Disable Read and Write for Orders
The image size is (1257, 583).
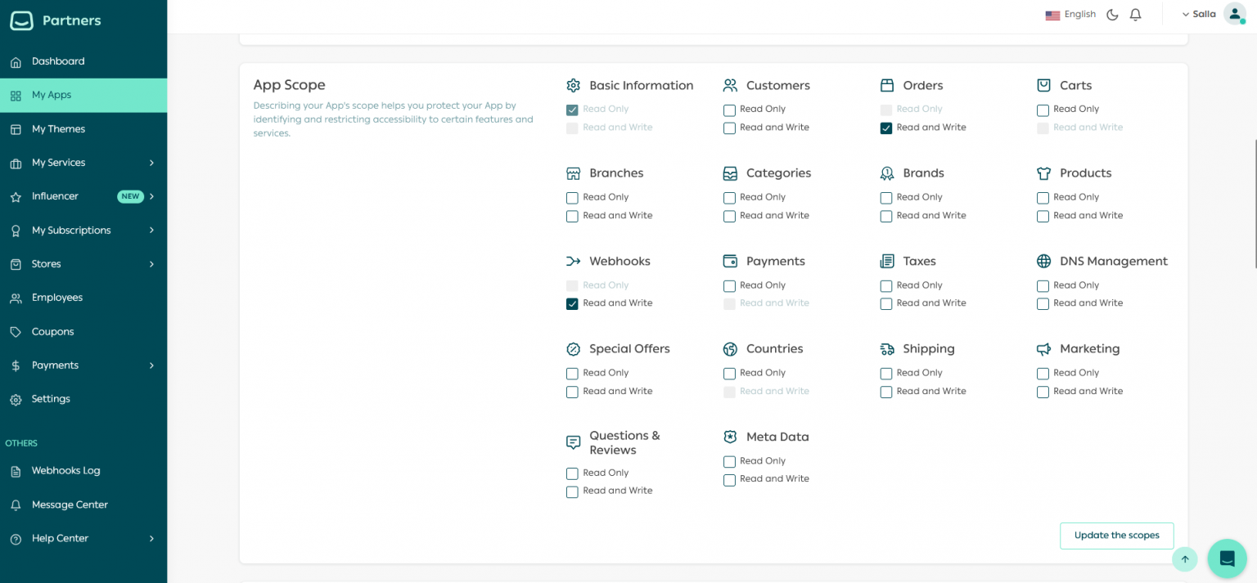click(886, 127)
